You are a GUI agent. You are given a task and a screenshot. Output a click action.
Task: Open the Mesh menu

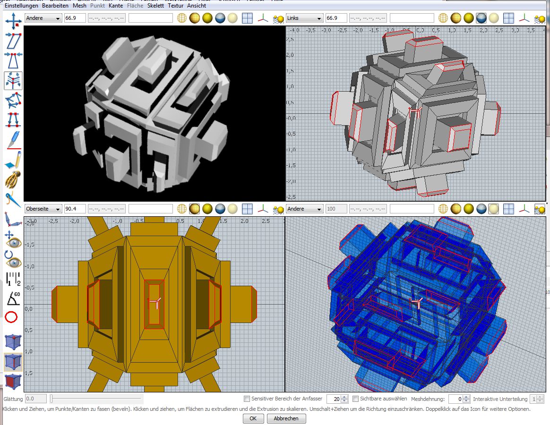point(80,6)
